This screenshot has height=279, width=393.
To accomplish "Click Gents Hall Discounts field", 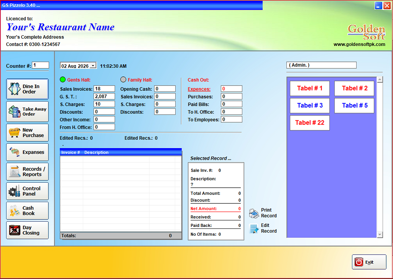I will click(104, 112).
